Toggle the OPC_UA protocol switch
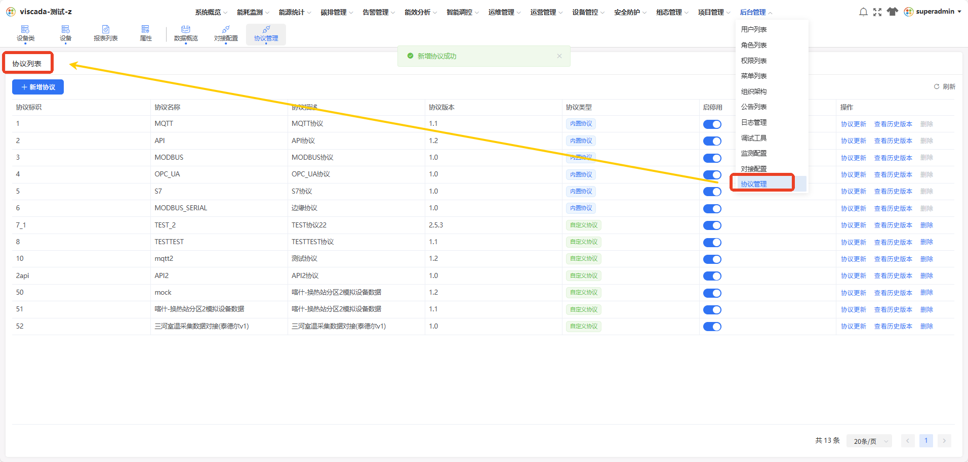This screenshot has width=968, height=462. click(712, 175)
